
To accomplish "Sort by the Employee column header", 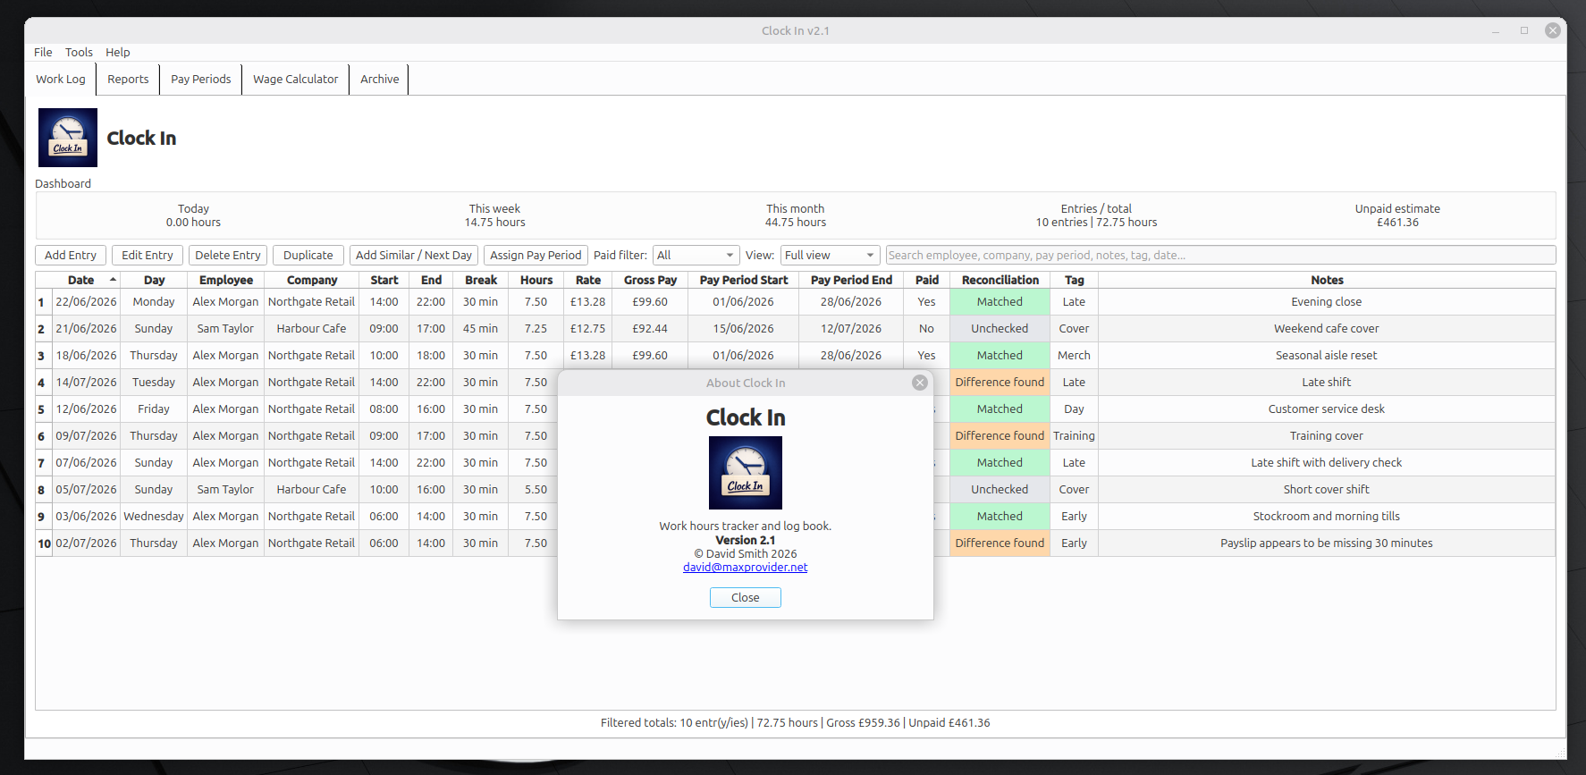I will coord(226,281).
